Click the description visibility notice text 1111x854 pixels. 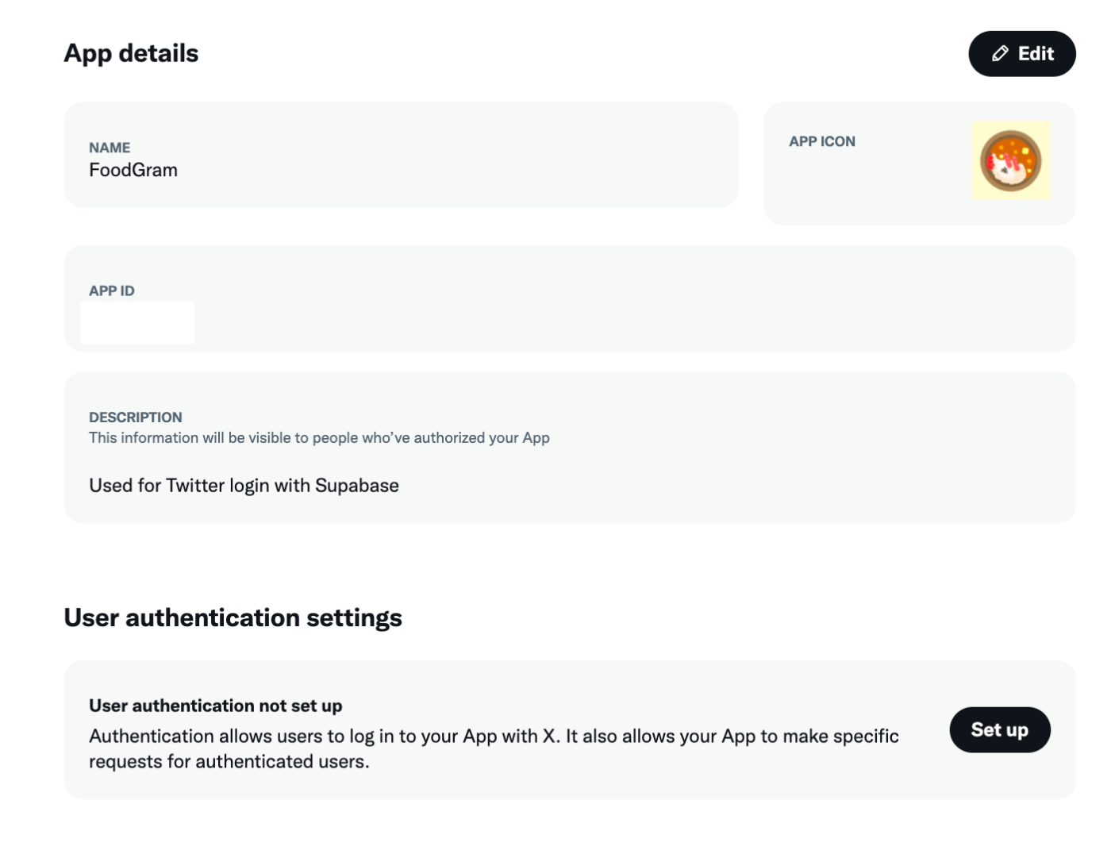(x=319, y=438)
